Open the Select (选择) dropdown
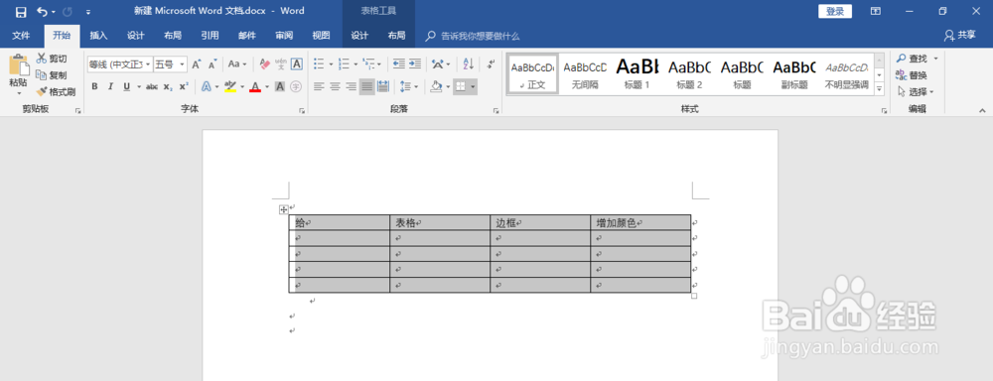 pos(916,91)
